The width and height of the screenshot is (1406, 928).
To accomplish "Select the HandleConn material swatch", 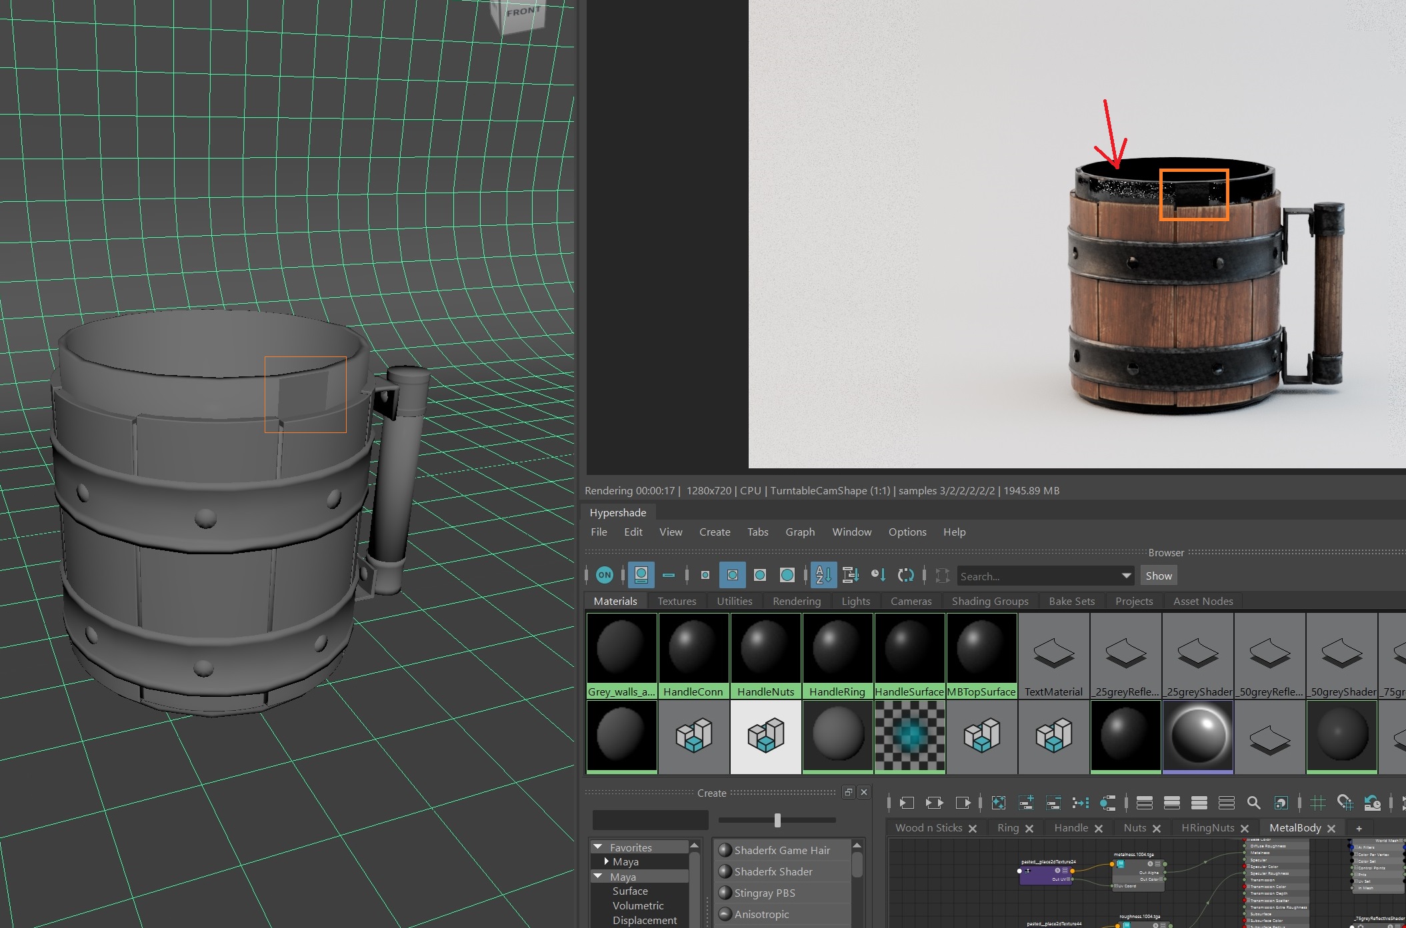I will pos(693,656).
